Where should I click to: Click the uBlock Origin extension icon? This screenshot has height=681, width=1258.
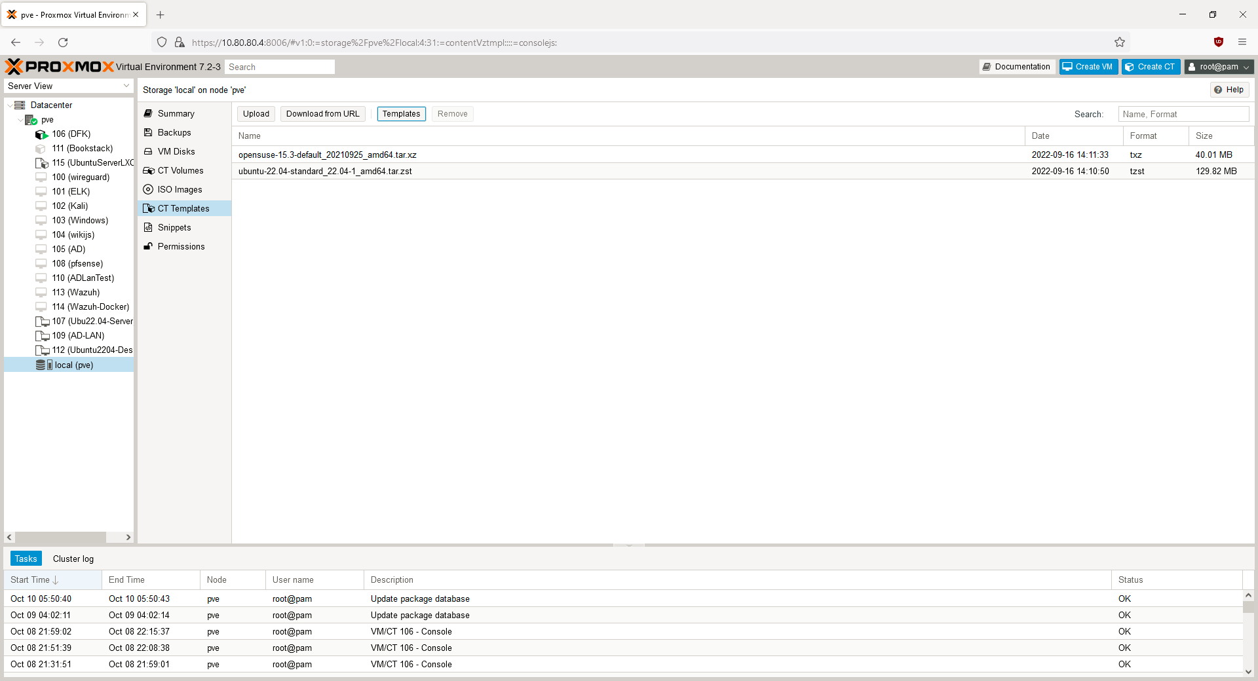pos(1219,42)
